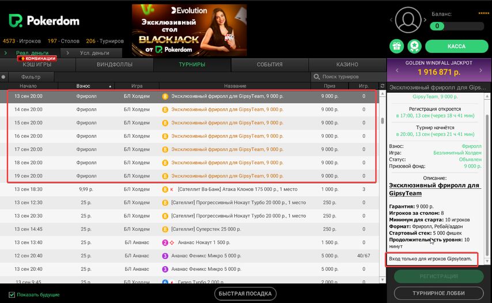The height and width of the screenshot is (303, 492).
Task: Show the next jackpot with the right arrow
Action: (x=480, y=71)
